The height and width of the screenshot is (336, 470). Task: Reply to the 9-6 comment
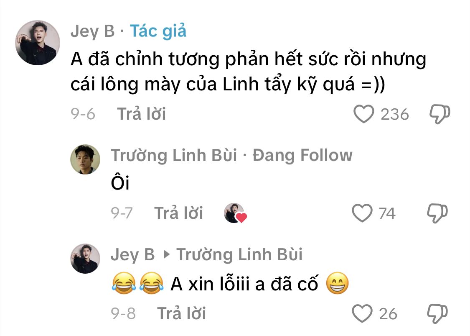click(141, 114)
